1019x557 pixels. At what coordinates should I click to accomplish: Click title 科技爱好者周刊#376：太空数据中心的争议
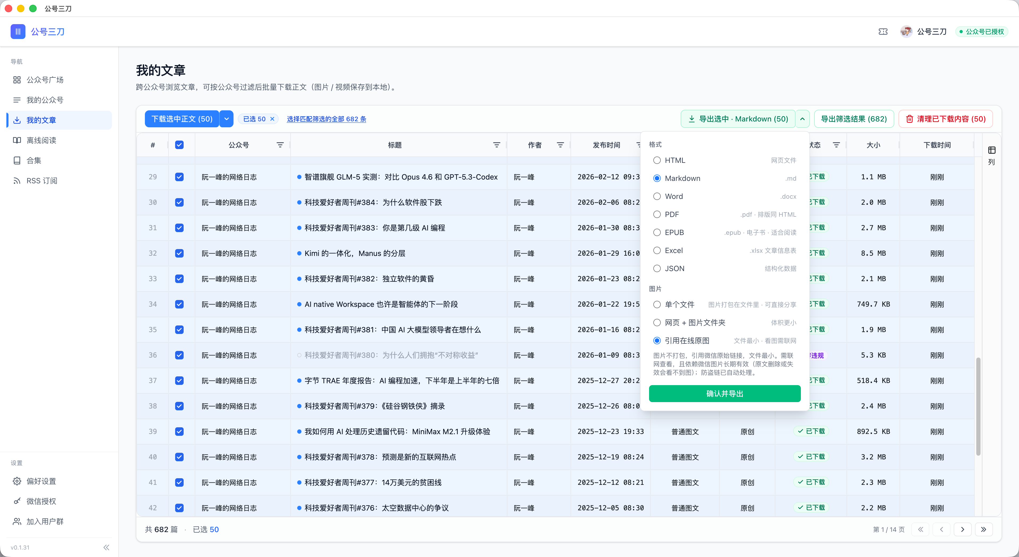click(x=376, y=508)
